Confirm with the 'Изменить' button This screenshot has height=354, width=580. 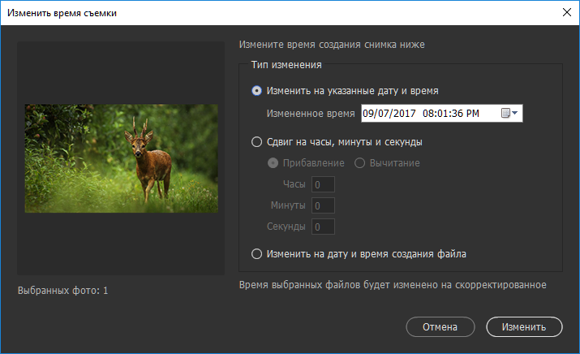524,327
